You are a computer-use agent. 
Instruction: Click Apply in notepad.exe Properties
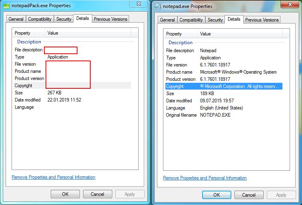(x=281, y=195)
